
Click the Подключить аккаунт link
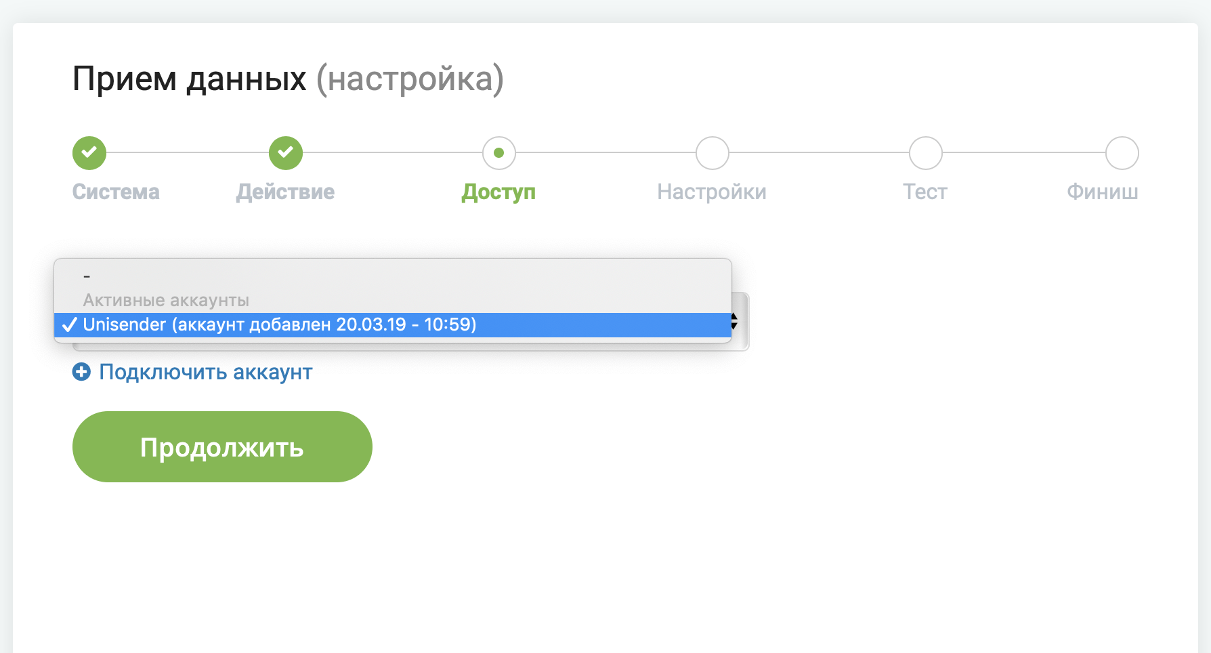(x=206, y=372)
